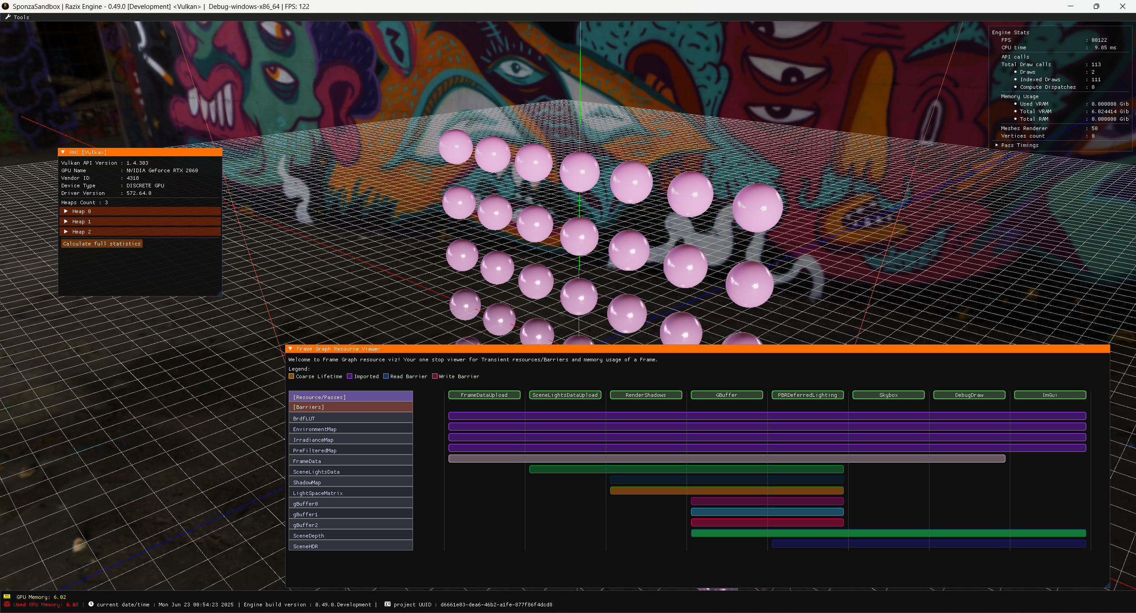Click the orange LightSpaceMatrix lifetime bar
The height and width of the screenshot is (613, 1136).
click(x=727, y=490)
